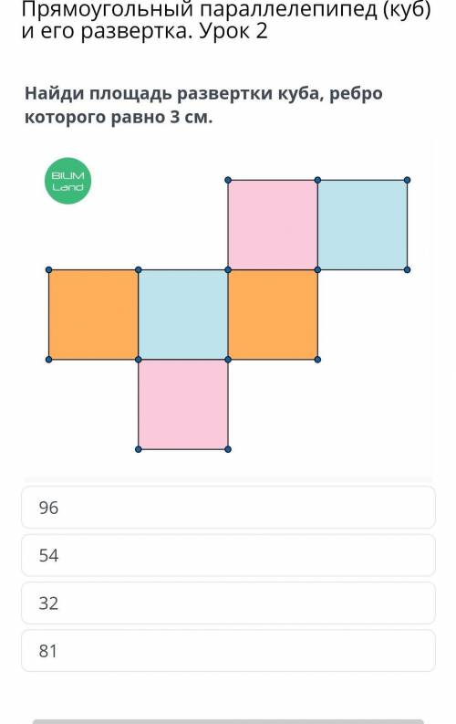
Task: Choose answer option 32
Action: point(228,603)
